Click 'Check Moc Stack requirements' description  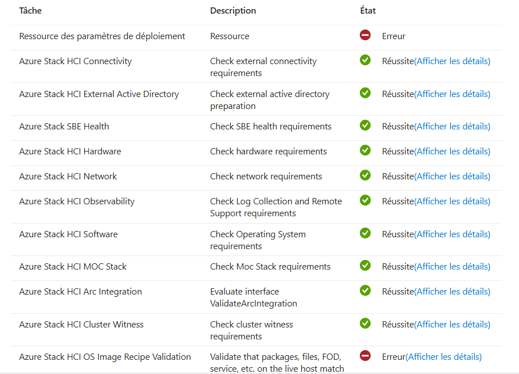tap(271, 267)
